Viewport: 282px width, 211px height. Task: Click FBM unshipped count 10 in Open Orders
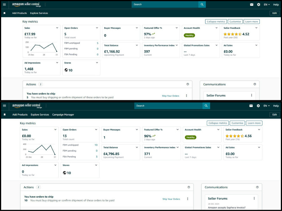tap(96, 145)
